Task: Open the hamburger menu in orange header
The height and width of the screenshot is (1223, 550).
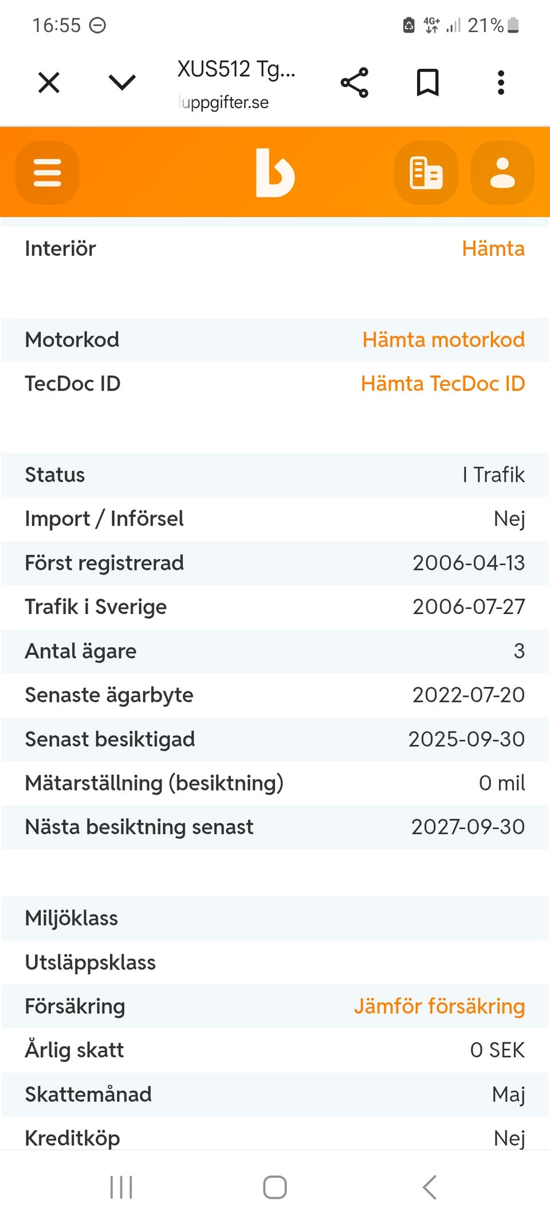Action: pyautogui.click(x=48, y=173)
